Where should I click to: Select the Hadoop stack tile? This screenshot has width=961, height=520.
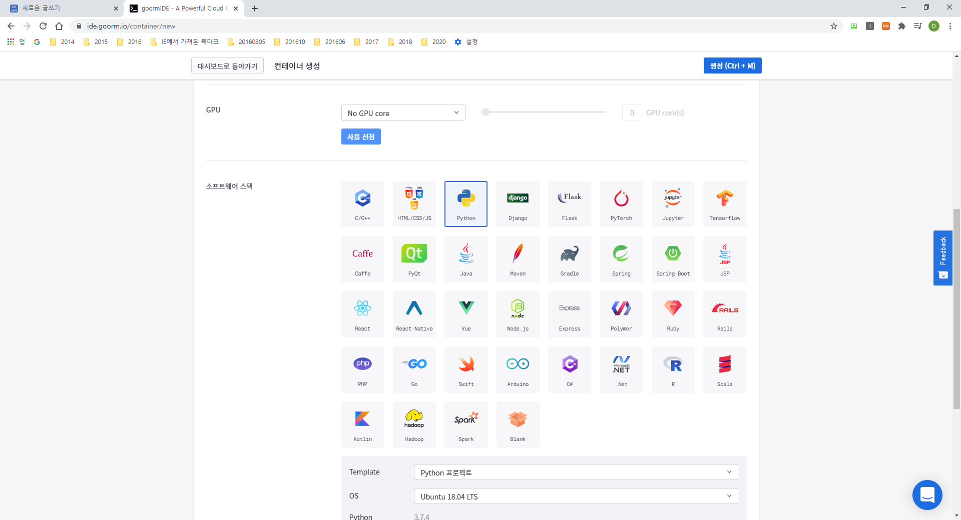pyautogui.click(x=414, y=424)
